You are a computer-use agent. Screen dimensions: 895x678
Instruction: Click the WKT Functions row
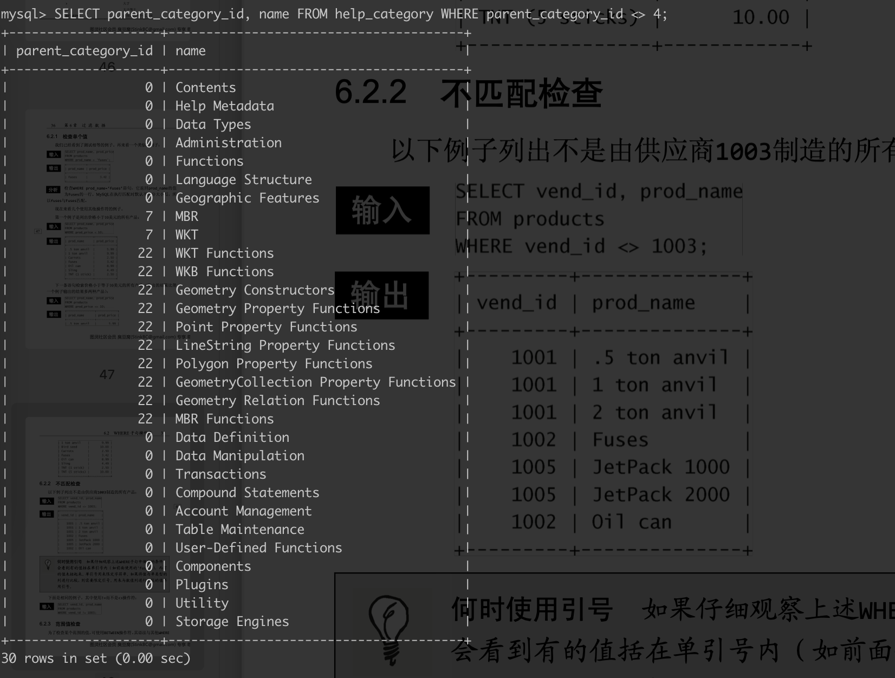pos(236,253)
